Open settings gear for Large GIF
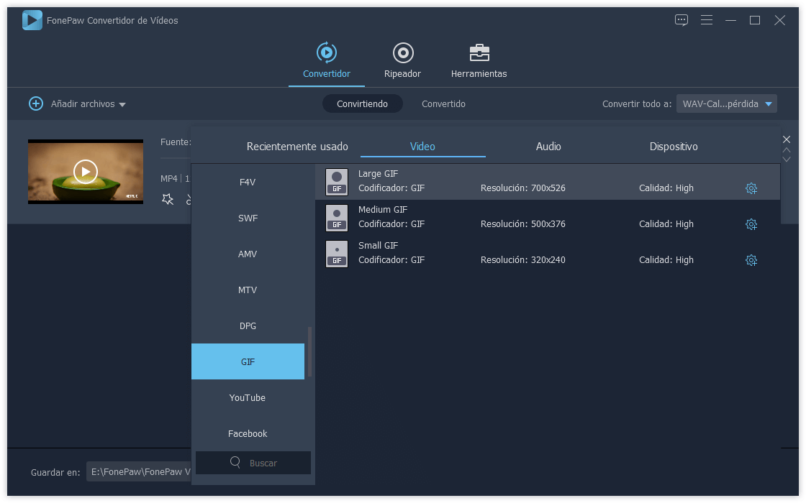The image size is (806, 503). tap(751, 188)
